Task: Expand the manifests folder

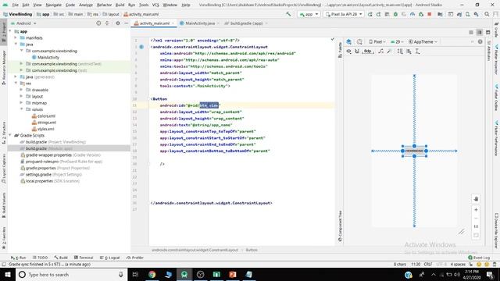Action: pos(16,37)
